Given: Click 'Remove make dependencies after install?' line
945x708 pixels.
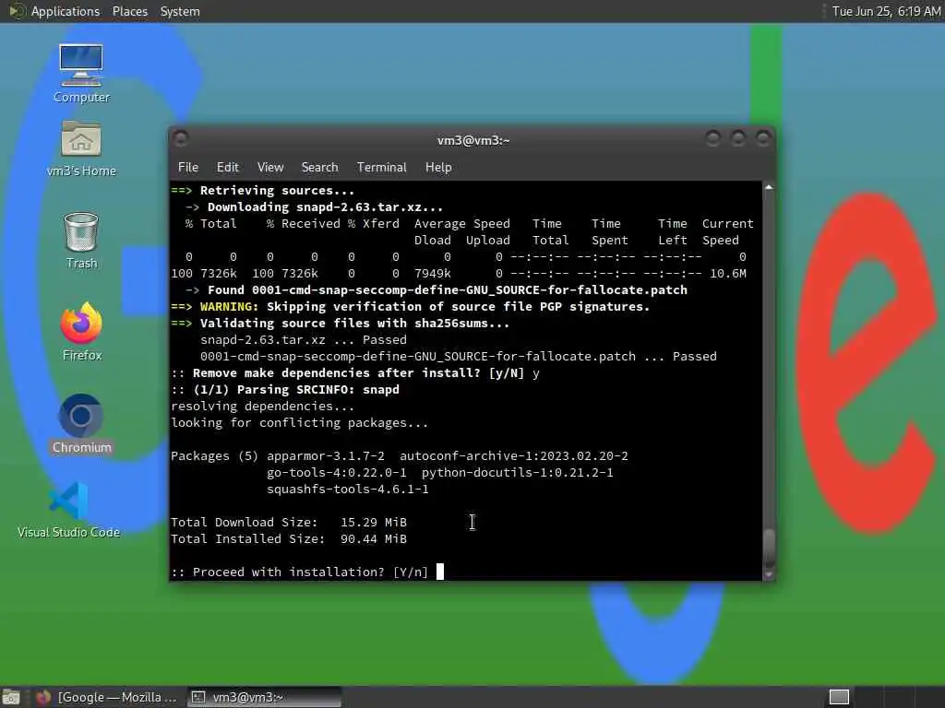Looking at the screenshot, I should 355,372.
